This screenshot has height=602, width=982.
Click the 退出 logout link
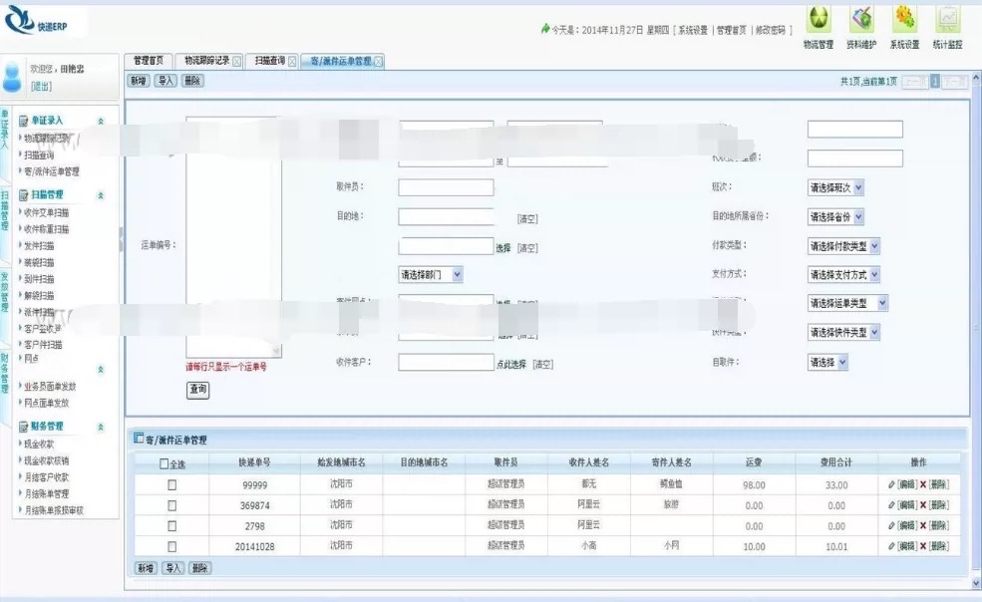41,87
